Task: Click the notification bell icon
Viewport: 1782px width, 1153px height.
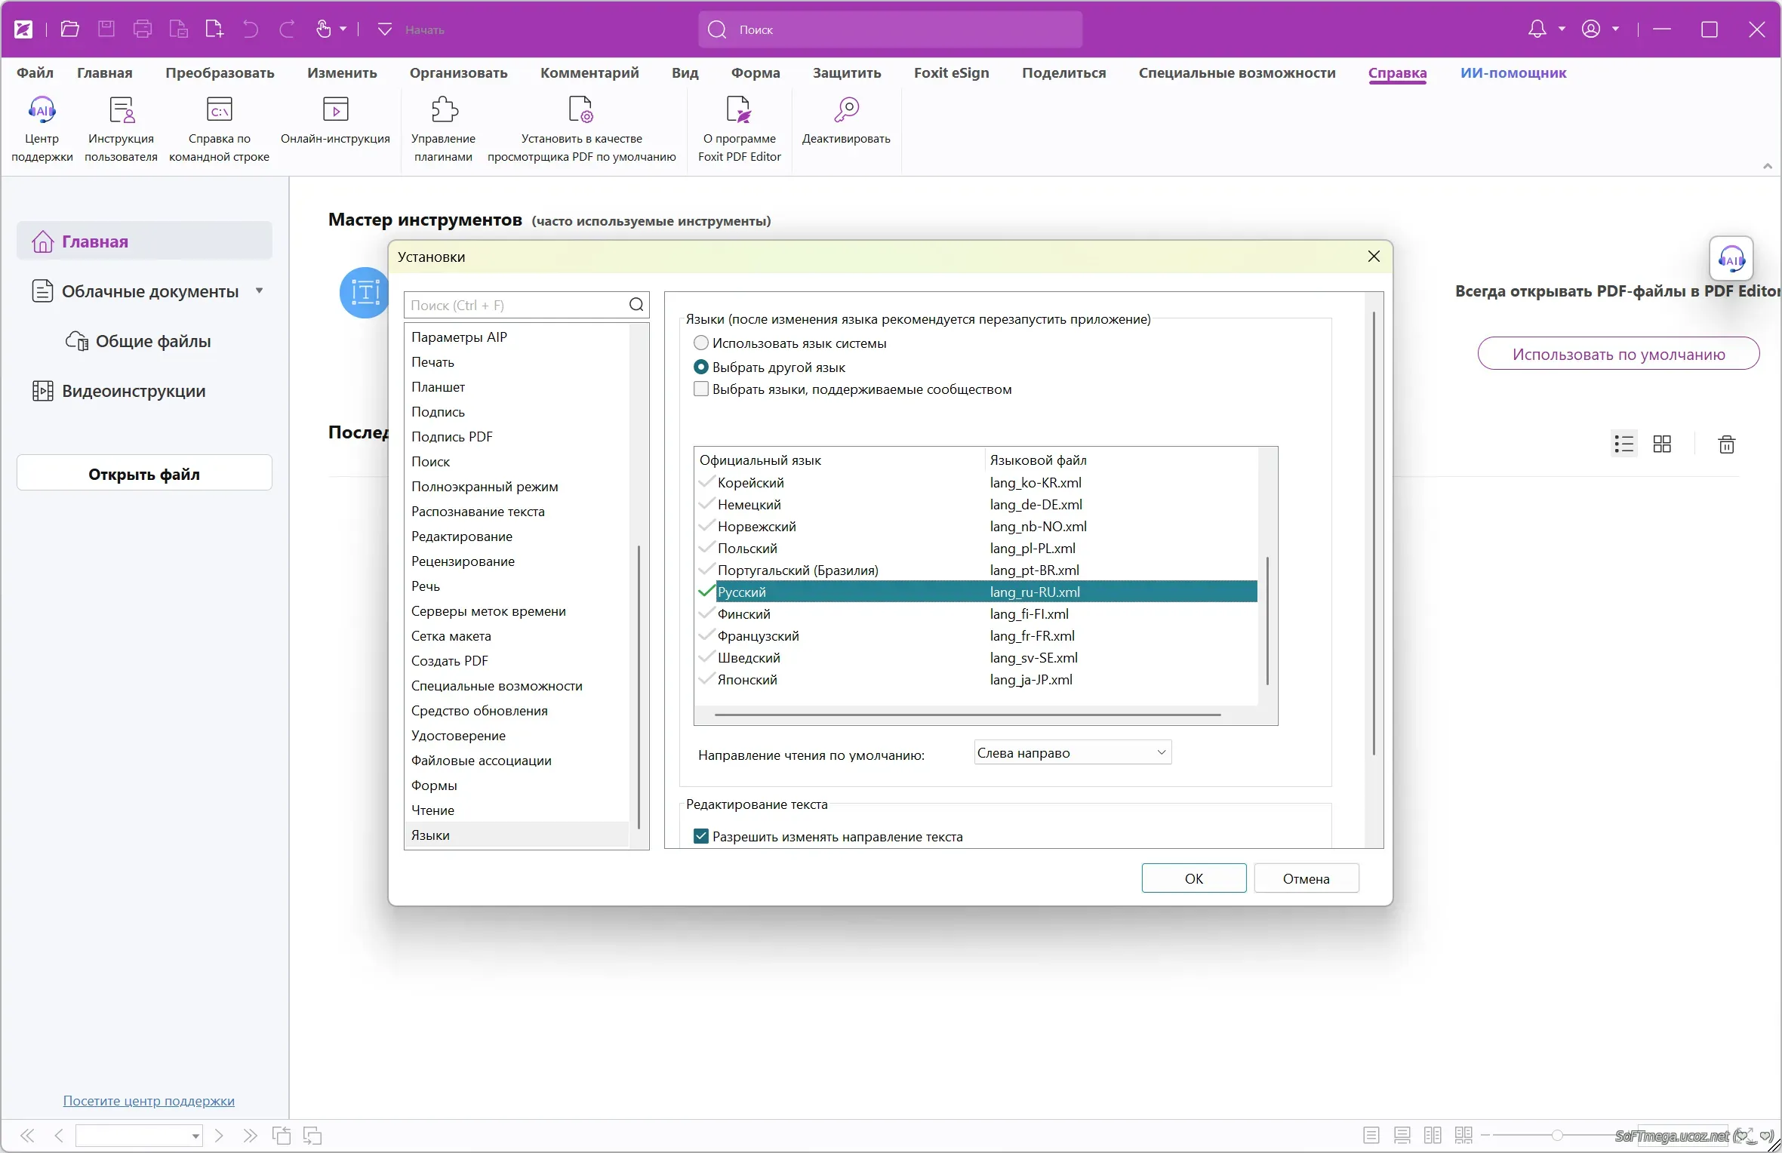Action: tap(1537, 29)
